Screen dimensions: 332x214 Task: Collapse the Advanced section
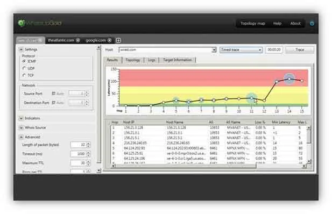(x=21, y=137)
